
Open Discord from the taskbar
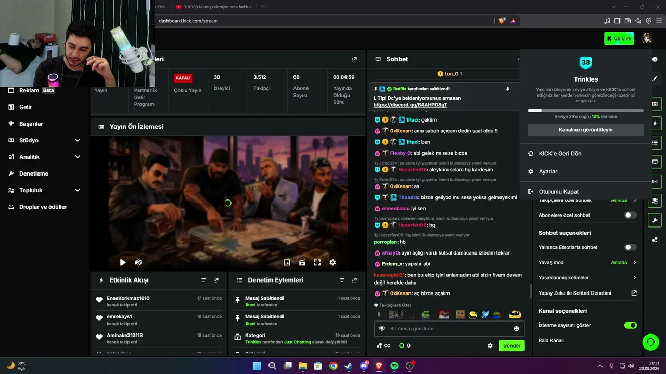[364, 366]
